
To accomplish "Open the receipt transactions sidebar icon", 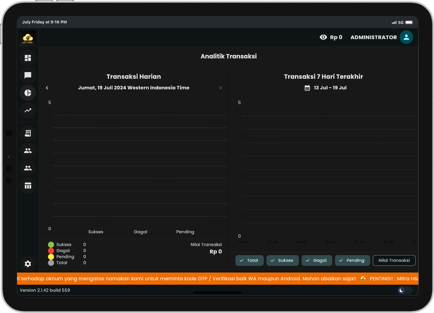I will tap(28, 133).
